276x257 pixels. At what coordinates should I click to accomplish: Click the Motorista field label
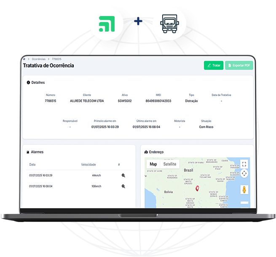180,121
